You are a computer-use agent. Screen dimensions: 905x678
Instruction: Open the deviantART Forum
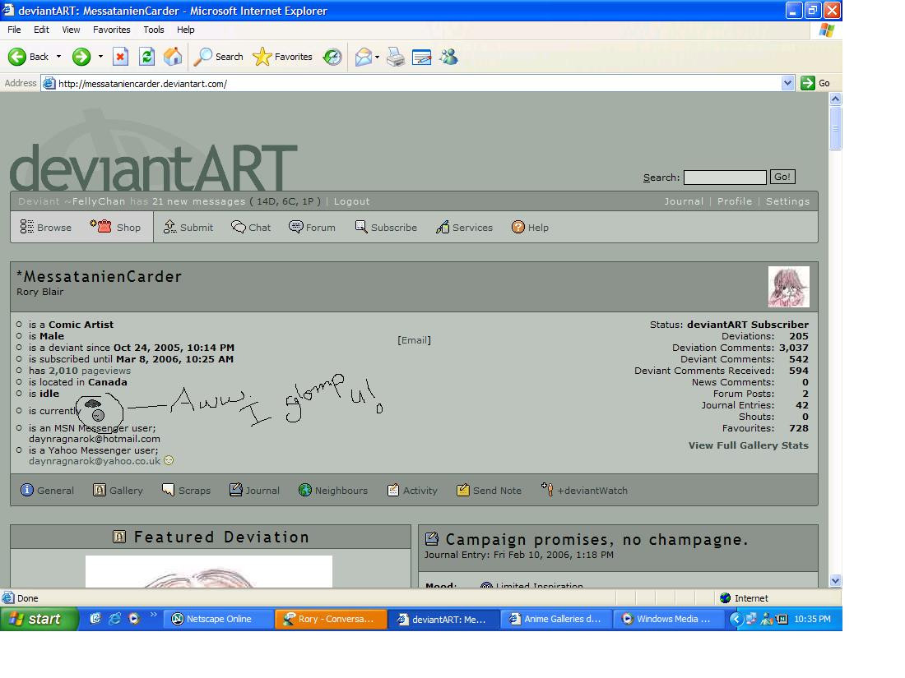point(312,227)
